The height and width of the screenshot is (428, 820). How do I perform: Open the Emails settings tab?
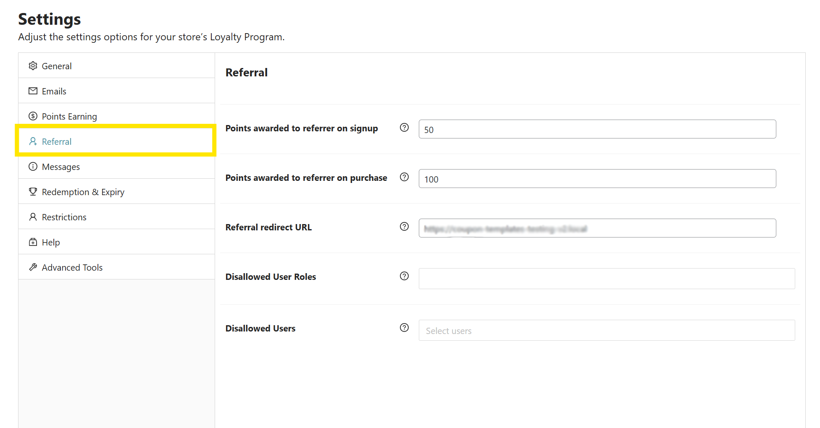tap(116, 91)
